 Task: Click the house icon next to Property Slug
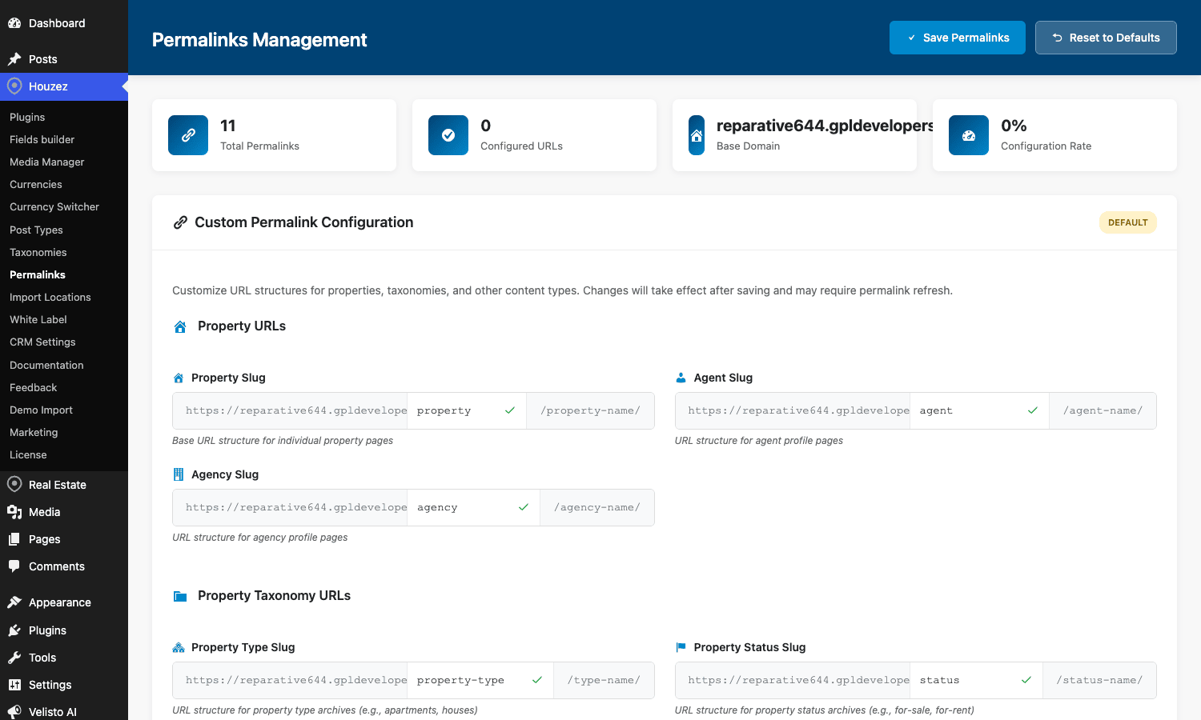179,378
